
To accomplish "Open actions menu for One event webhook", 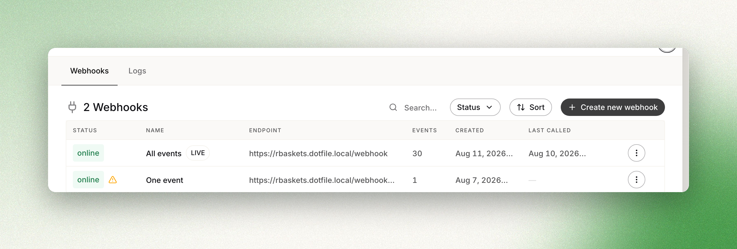I will [x=636, y=180].
